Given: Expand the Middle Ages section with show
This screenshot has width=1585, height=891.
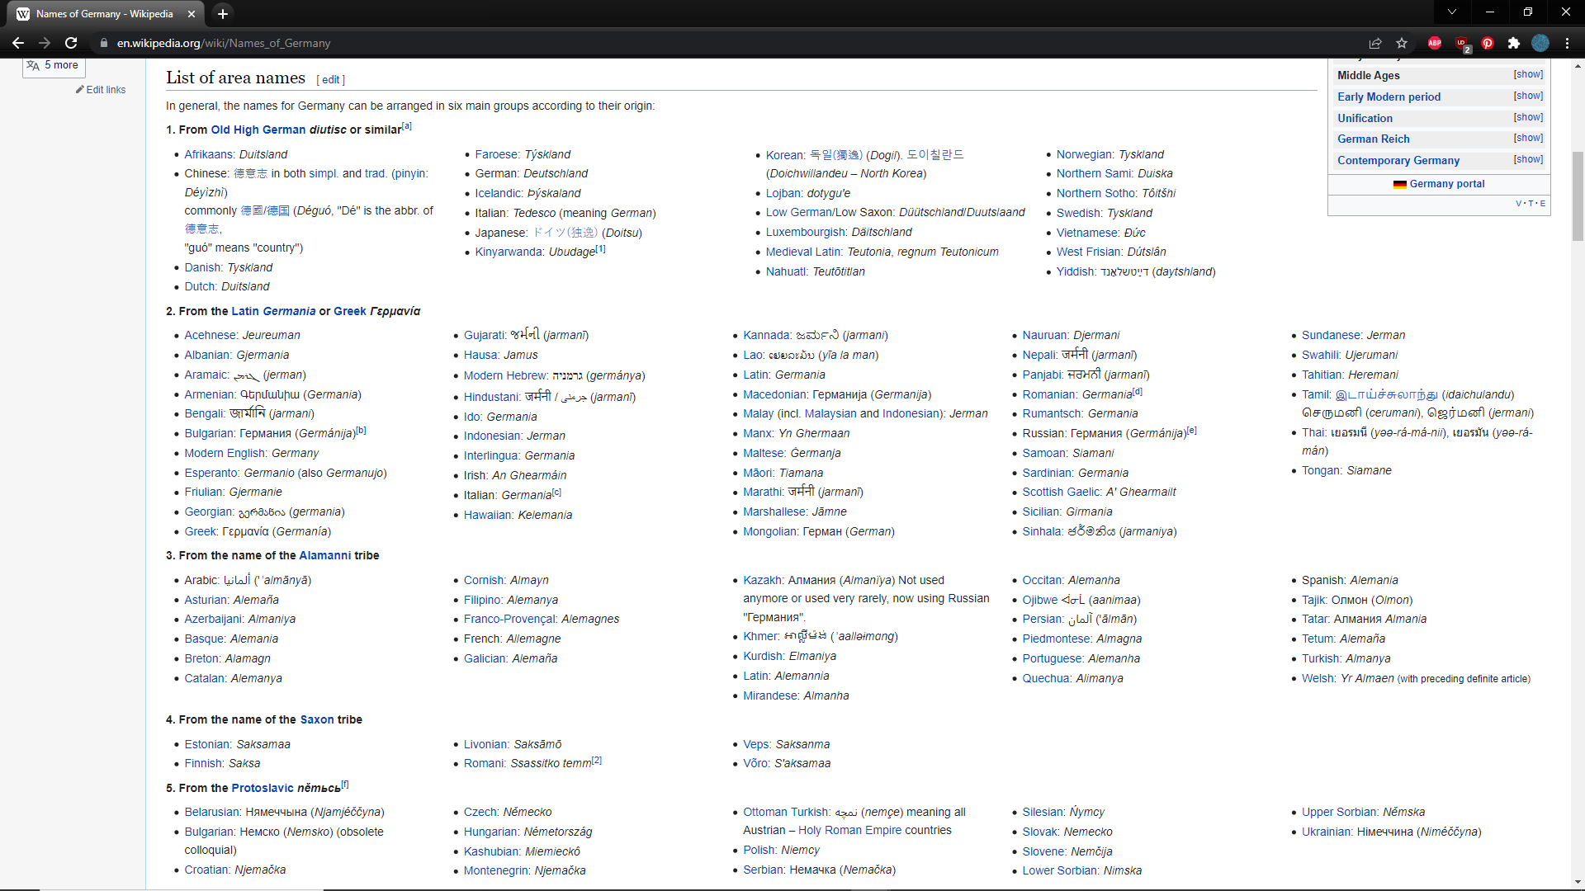Looking at the screenshot, I should point(1528,74).
